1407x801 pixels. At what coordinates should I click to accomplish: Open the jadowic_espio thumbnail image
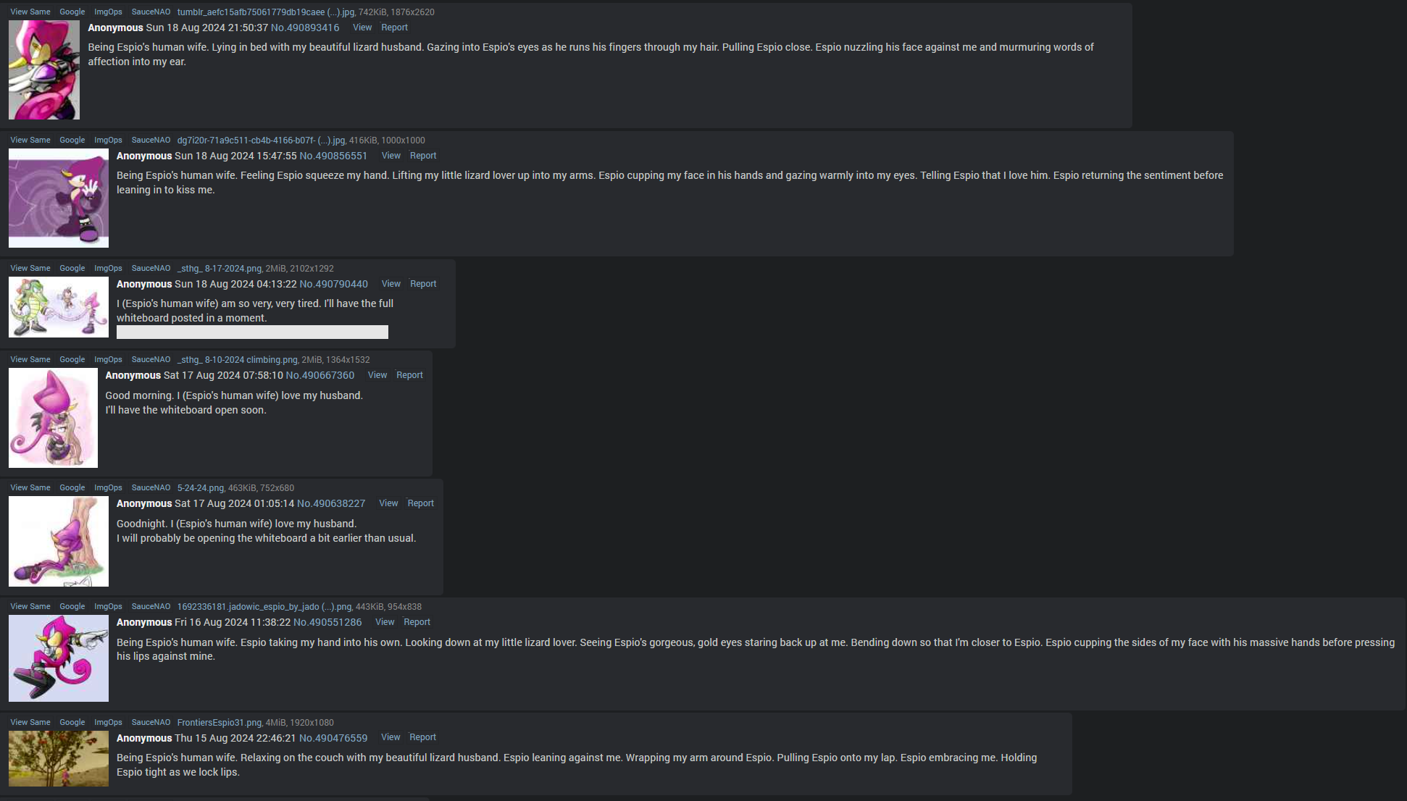point(59,658)
